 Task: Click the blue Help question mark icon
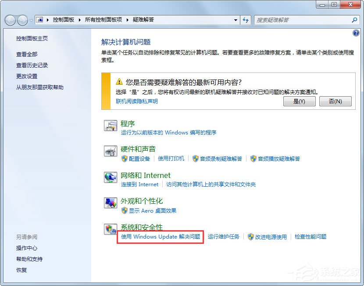pyautogui.click(x=356, y=33)
